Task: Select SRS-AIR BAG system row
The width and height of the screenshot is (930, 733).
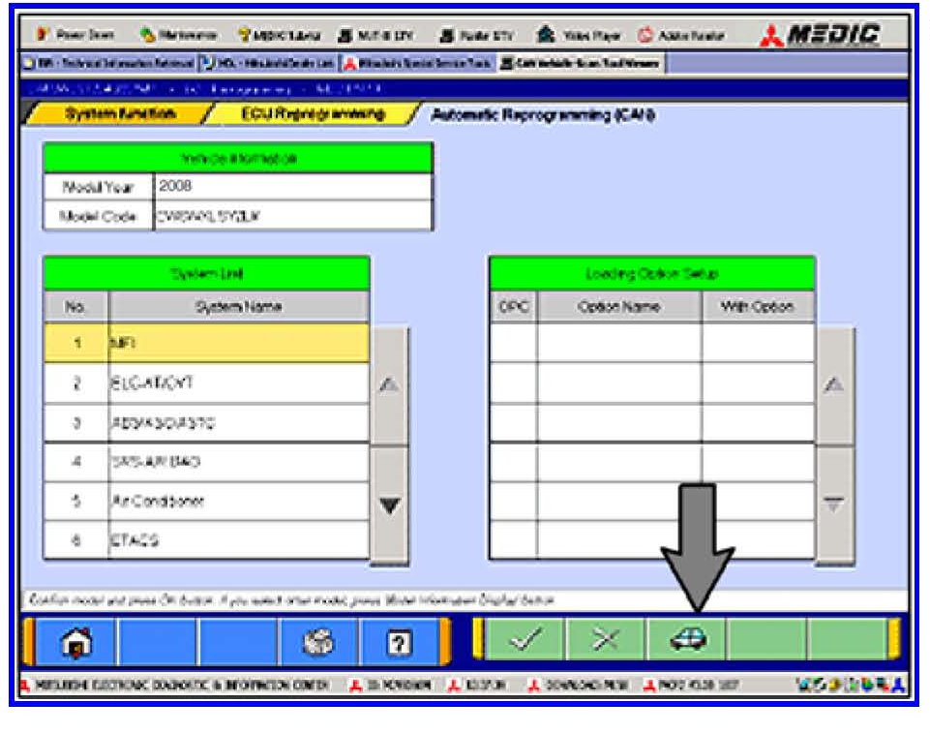Action: (237, 463)
